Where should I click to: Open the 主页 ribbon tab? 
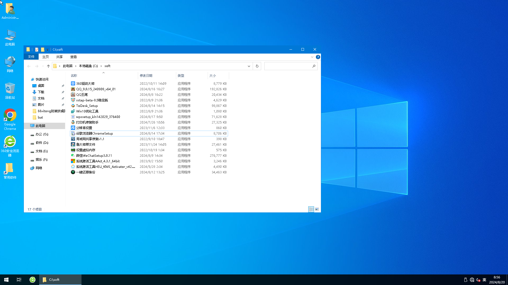click(x=46, y=57)
